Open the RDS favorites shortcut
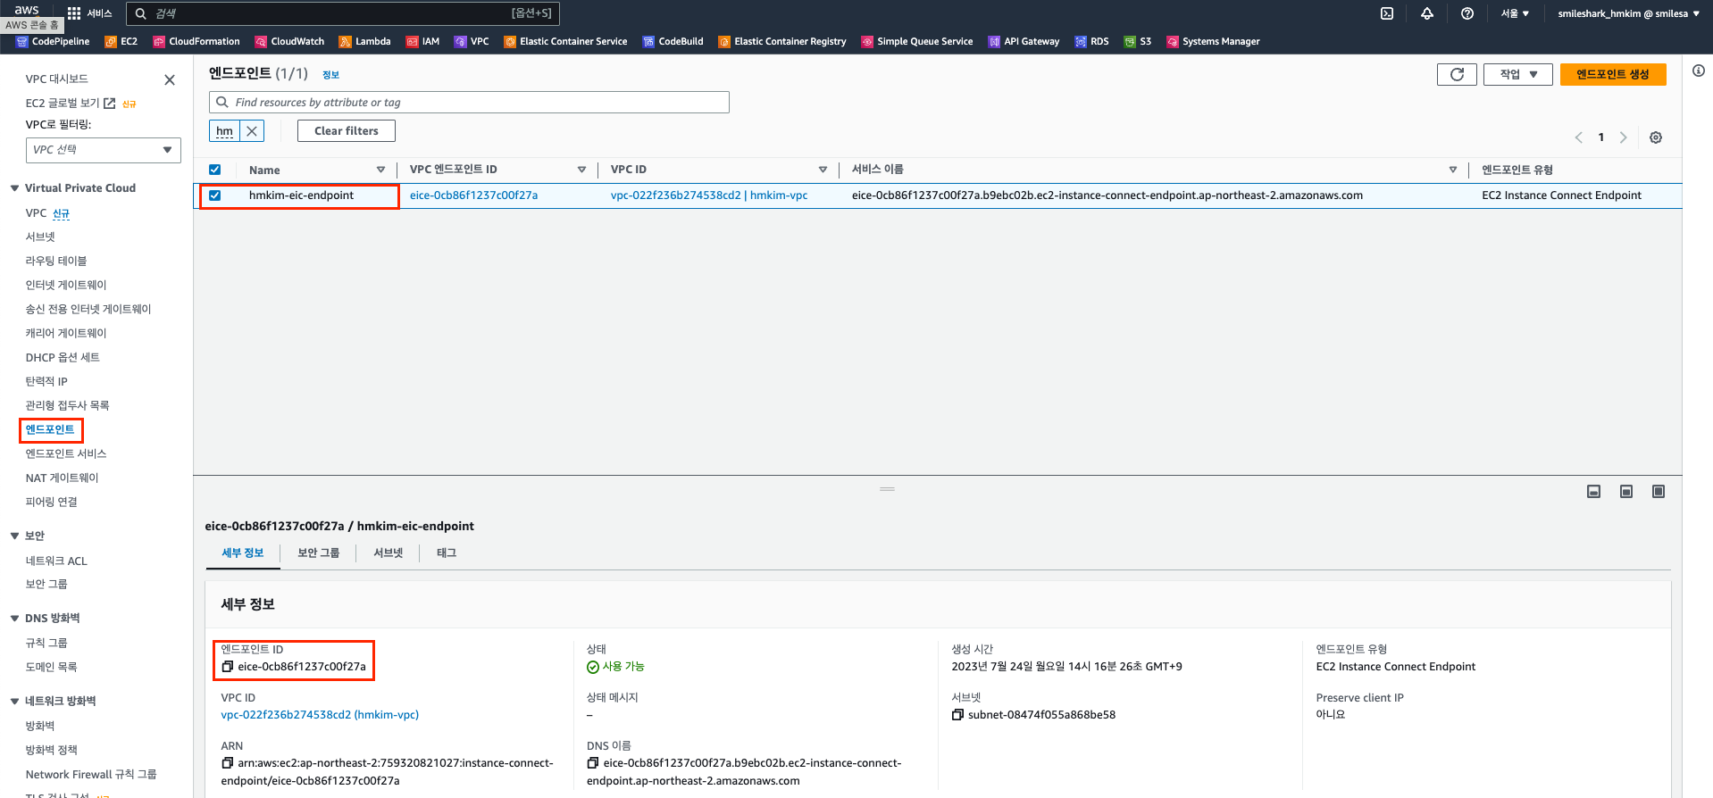The width and height of the screenshot is (1713, 798). [1092, 41]
